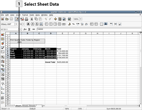Open the Format menu

[25, 15]
